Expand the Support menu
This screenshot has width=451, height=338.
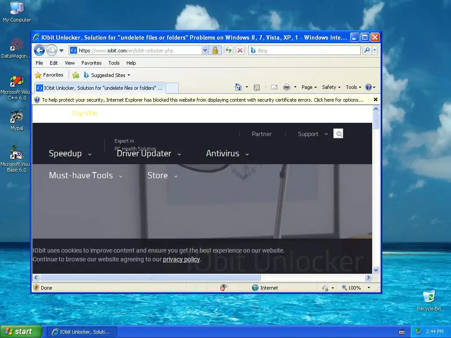(x=313, y=134)
